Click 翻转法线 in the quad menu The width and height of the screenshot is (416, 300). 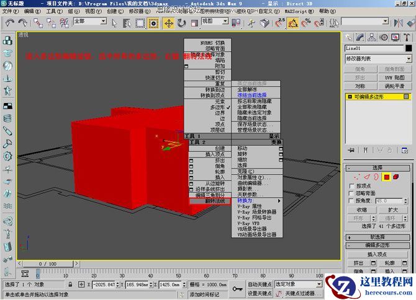(210, 201)
